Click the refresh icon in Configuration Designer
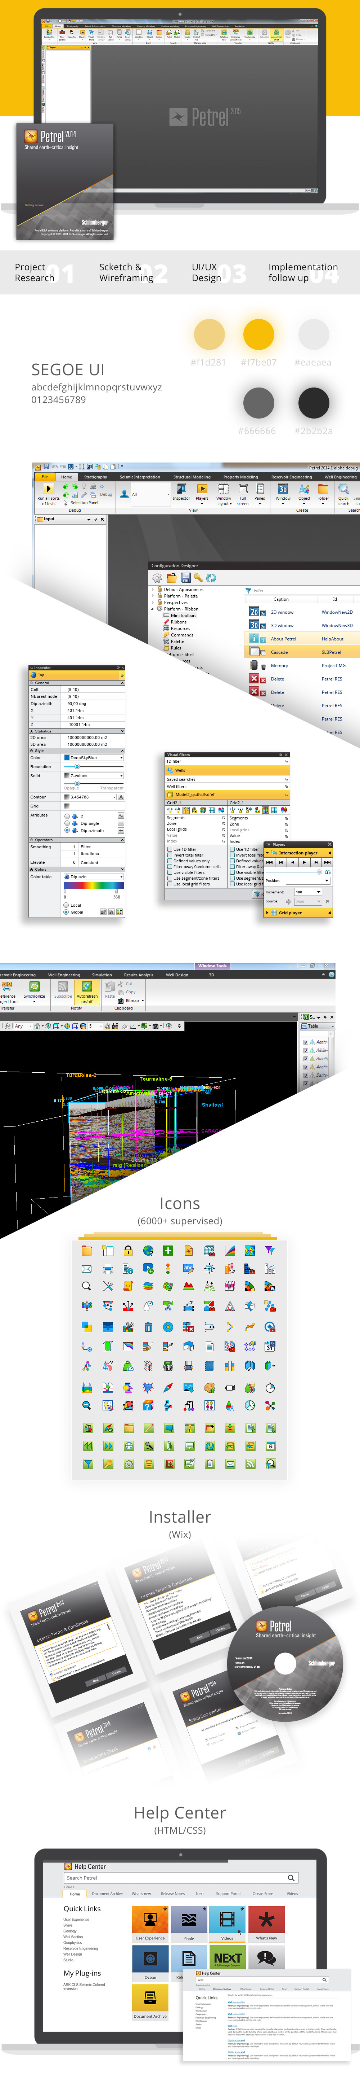360x2079 pixels. (211, 578)
